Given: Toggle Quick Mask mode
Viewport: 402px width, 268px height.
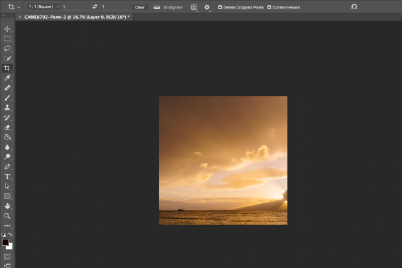Looking at the screenshot, I should click(7, 257).
